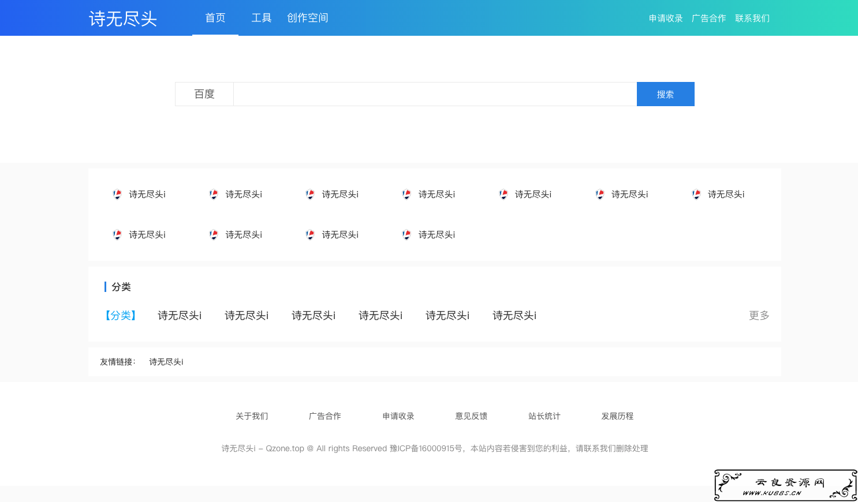The height and width of the screenshot is (502, 858).
Task: Open the 诗无尽头i friendly link after 友情链接
Action: pyautogui.click(x=166, y=362)
